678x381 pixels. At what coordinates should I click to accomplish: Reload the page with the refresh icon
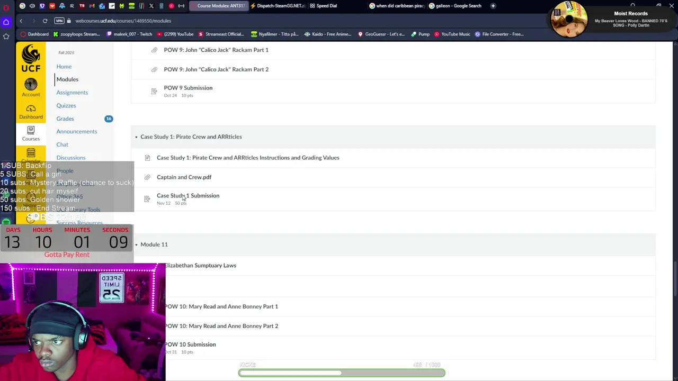45,21
